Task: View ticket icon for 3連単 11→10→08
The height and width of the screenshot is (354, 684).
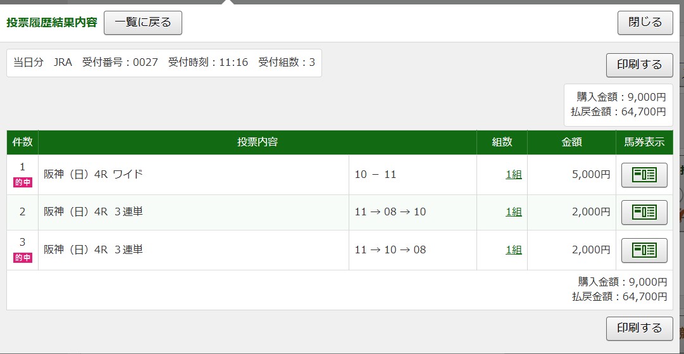Action: click(x=644, y=250)
